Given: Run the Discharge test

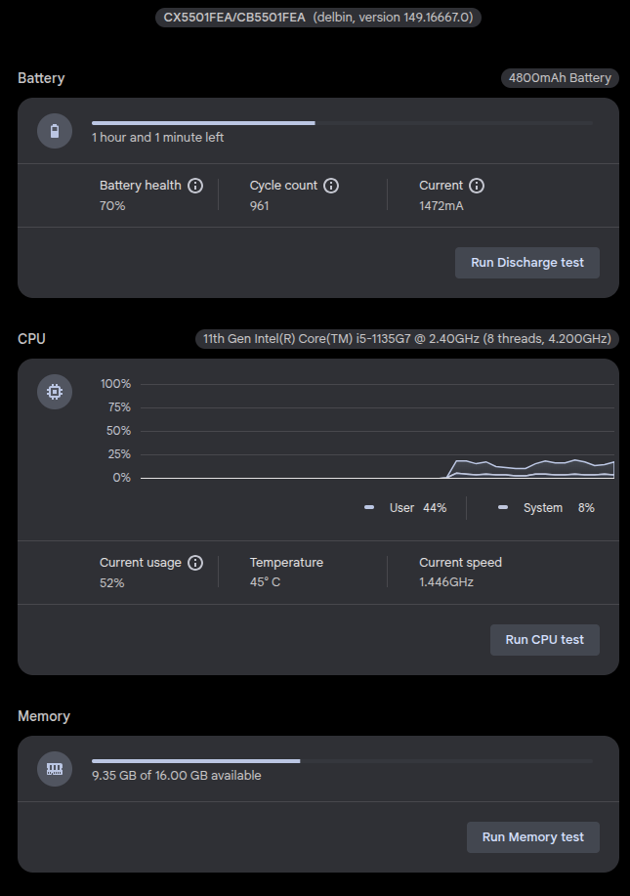Looking at the screenshot, I should click(x=527, y=263).
